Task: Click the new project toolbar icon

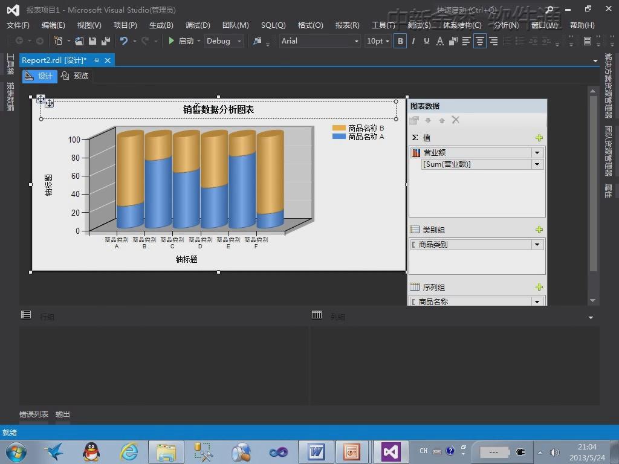Action: click(58, 40)
